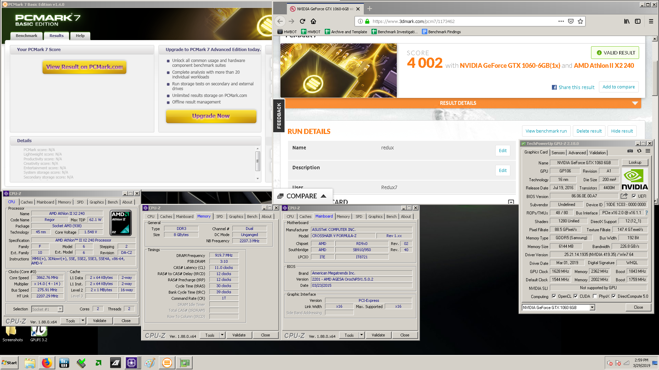Open the CPU-Z taskbar icon
The image size is (659, 370).
click(x=131, y=363)
